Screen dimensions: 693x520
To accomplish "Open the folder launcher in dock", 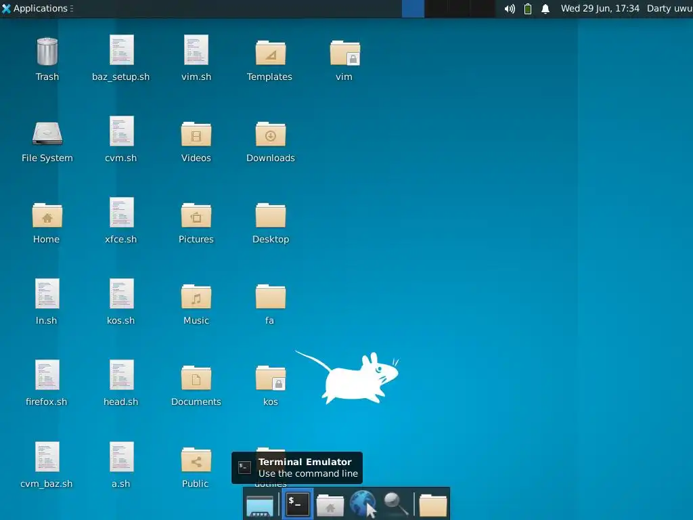I will (x=433, y=505).
